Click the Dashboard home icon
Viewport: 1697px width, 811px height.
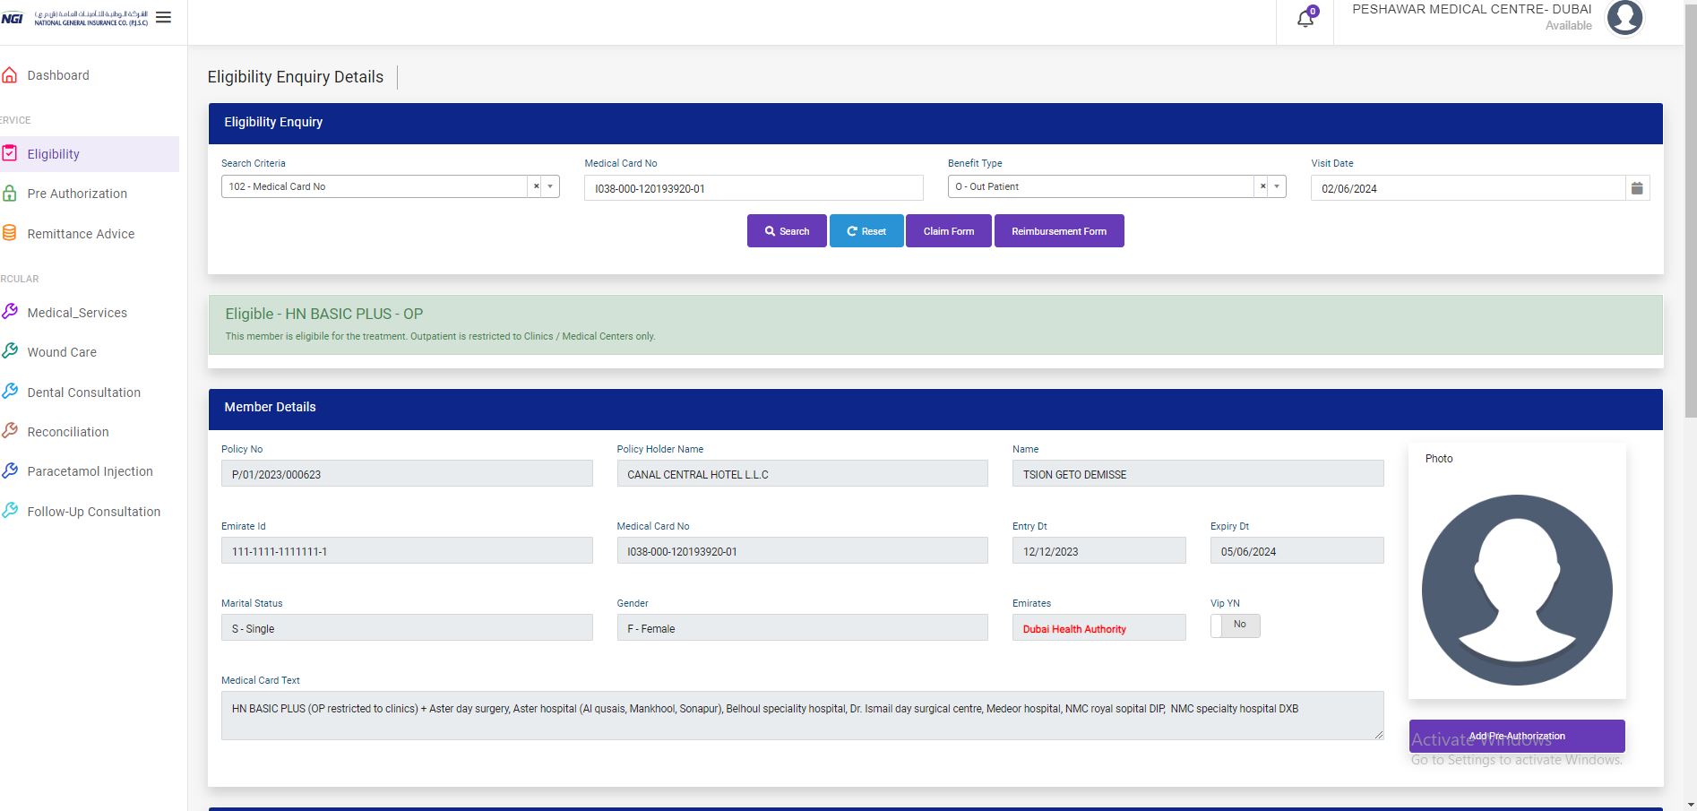pyautogui.click(x=10, y=75)
